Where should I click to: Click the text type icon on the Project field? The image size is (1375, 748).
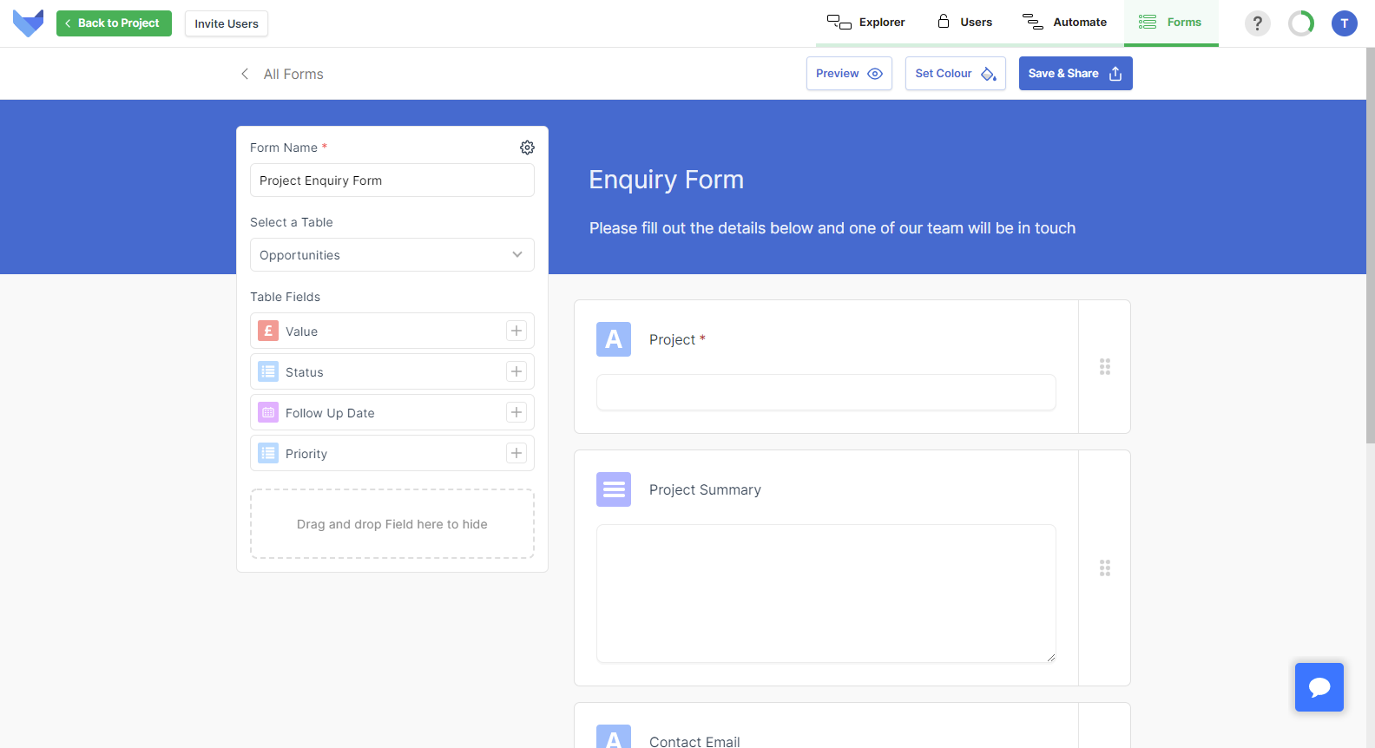coord(614,339)
